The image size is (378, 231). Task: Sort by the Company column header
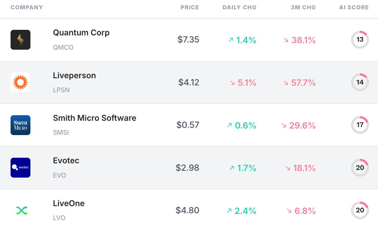tap(27, 7)
